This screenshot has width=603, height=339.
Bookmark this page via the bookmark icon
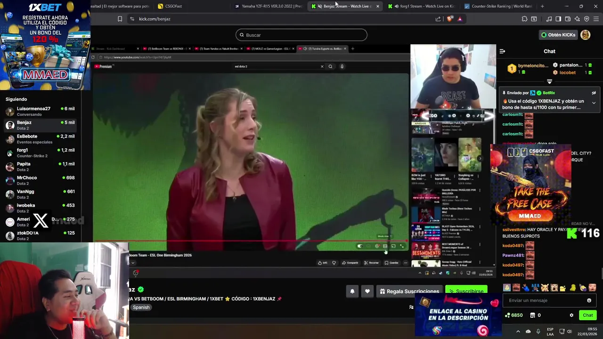[120, 19]
